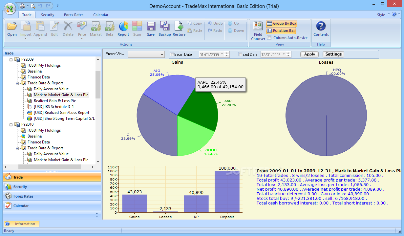Viewport: 404px width, 236px height.
Task: Open the Field Chooser
Action: click(258, 31)
